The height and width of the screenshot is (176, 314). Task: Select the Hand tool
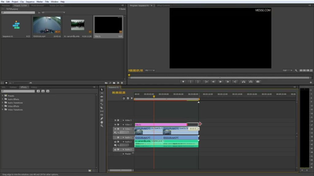coord(102,122)
